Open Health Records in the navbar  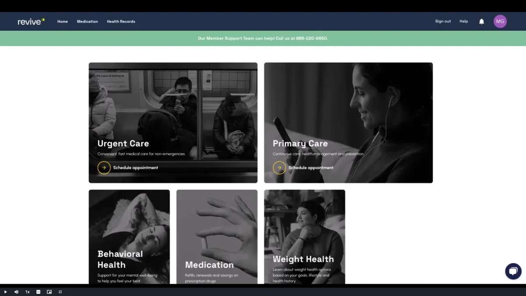121,21
